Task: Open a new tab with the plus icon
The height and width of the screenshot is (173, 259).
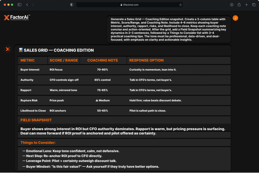Action: pos(246,5)
